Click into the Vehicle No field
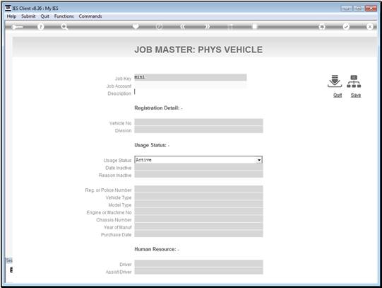The height and width of the screenshot is (288, 382). tap(198, 122)
